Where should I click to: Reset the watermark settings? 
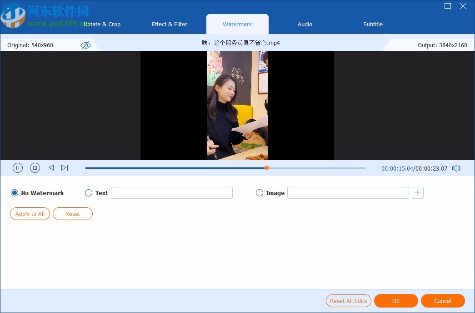point(72,213)
